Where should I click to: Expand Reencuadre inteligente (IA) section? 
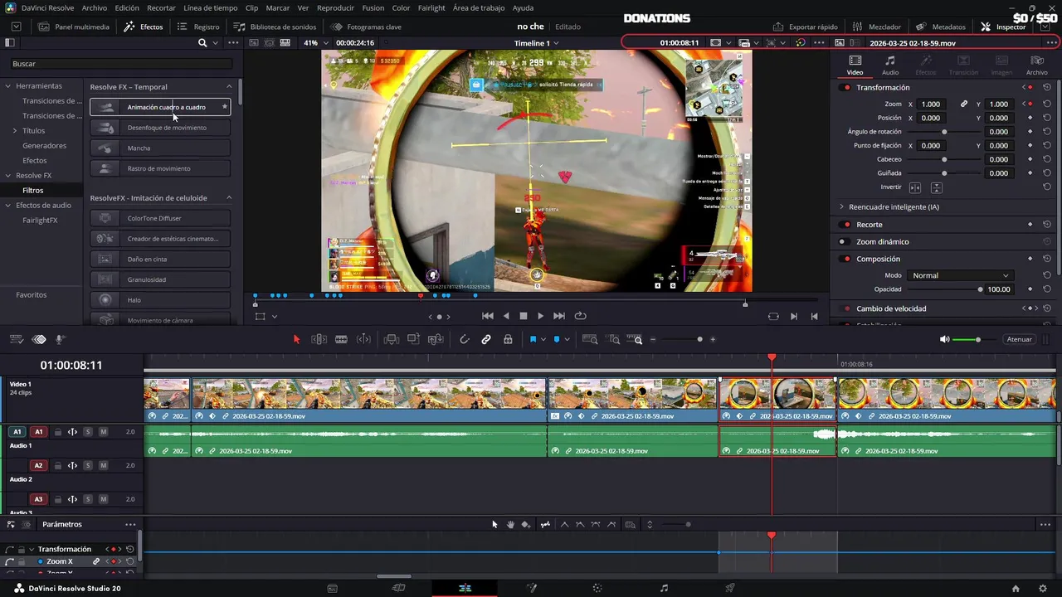tap(841, 206)
